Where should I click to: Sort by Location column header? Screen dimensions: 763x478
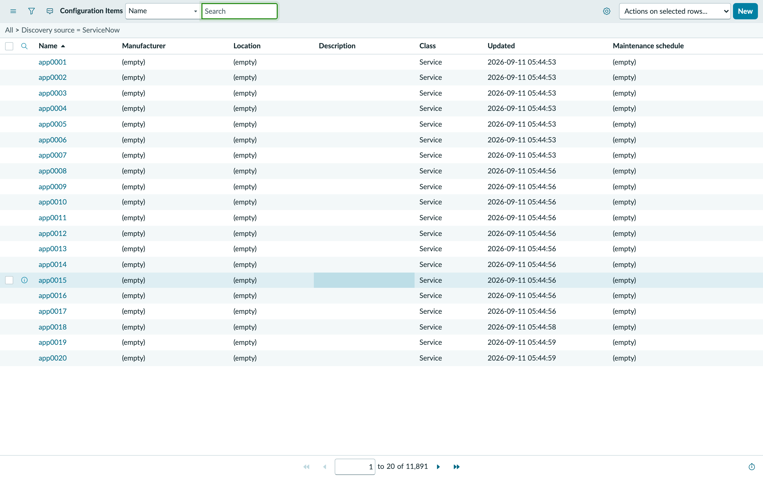click(x=247, y=46)
